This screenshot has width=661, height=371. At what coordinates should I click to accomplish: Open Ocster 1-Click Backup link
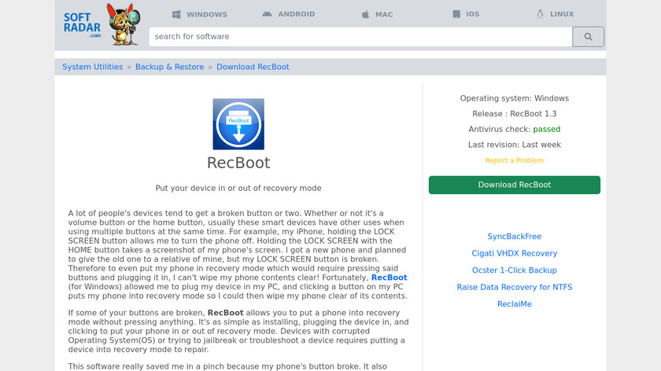click(515, 270)
